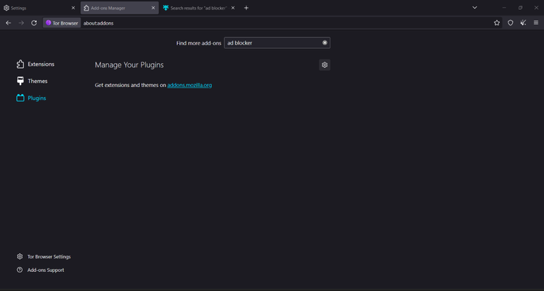Follow the addons.mozilla.org link
The image size is (544, 291).
tap(189, 85)
